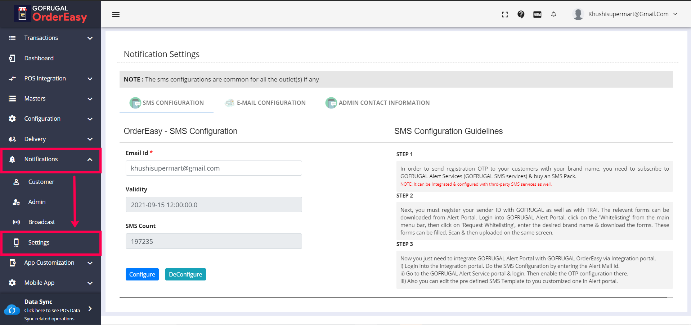
Task: Open the ADMIN CONTACT INFORMATION tab
Action: pos(377,103)
